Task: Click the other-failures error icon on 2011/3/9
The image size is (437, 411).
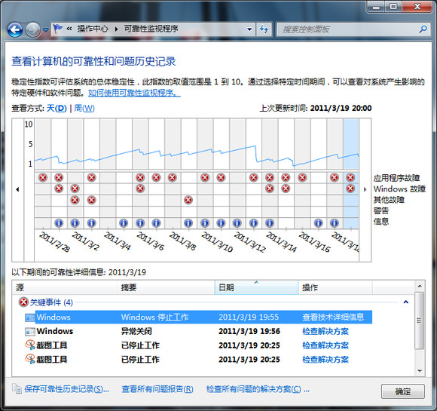Action: pos(188,200)
